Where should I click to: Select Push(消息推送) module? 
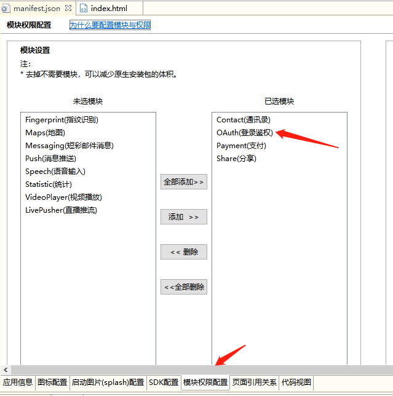pyautogui.click(x=50, y=159)
